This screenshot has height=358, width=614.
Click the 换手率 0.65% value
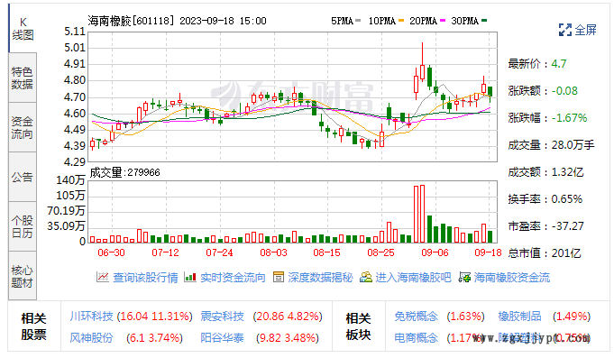[566, 199]
